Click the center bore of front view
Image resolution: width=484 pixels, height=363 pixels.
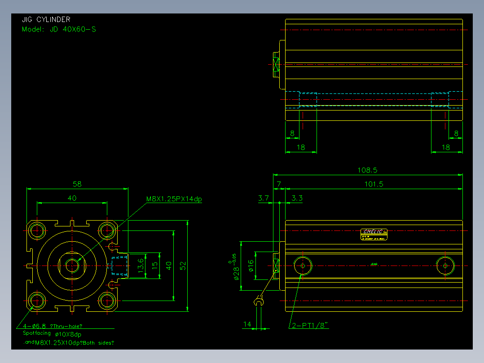[72, 266]
